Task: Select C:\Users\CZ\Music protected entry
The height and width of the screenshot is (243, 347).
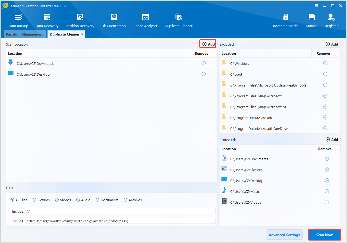Action: coord(280,191)
